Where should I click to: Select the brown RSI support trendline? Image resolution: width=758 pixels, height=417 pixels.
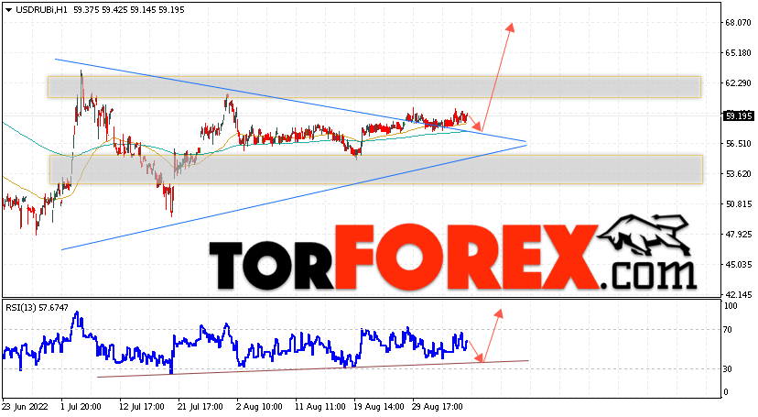313,368
